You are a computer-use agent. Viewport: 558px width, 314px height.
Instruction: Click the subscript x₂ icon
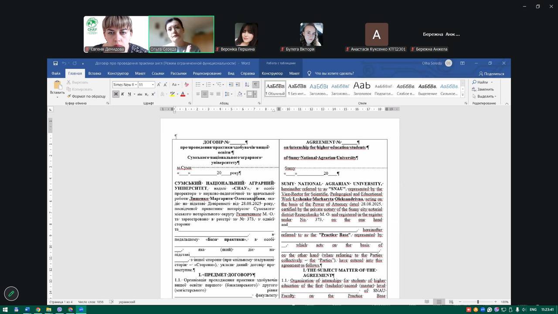click(x=146, y=94)
